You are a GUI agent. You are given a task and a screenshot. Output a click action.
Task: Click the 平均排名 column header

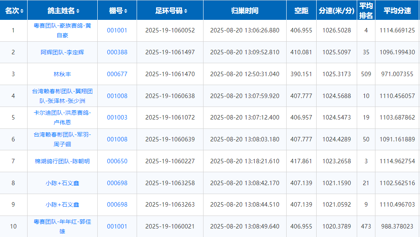(366, 11)
